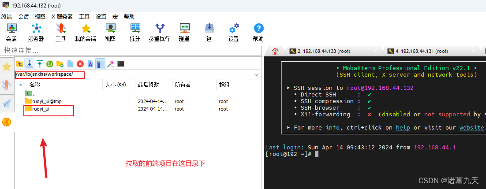Open the 视图 (View) toolbar button
486x189 pixels.
point(110,33)
